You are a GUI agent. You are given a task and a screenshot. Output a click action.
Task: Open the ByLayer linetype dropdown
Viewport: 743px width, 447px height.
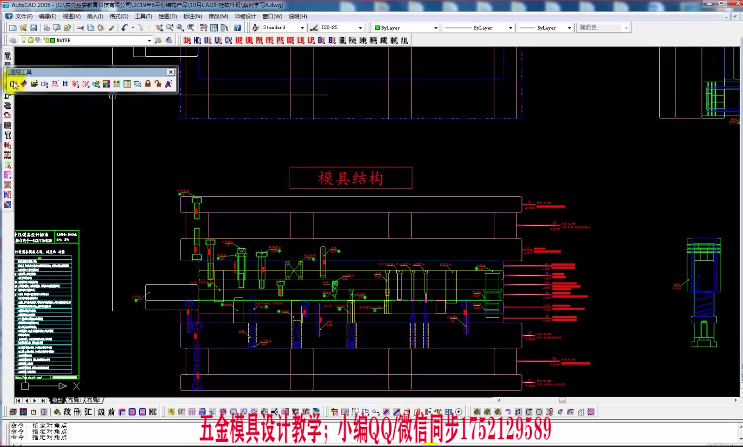click(x=510, y=28)
